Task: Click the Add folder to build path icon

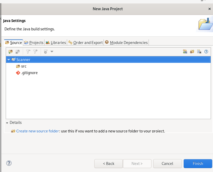Action: tap(10, 52)
